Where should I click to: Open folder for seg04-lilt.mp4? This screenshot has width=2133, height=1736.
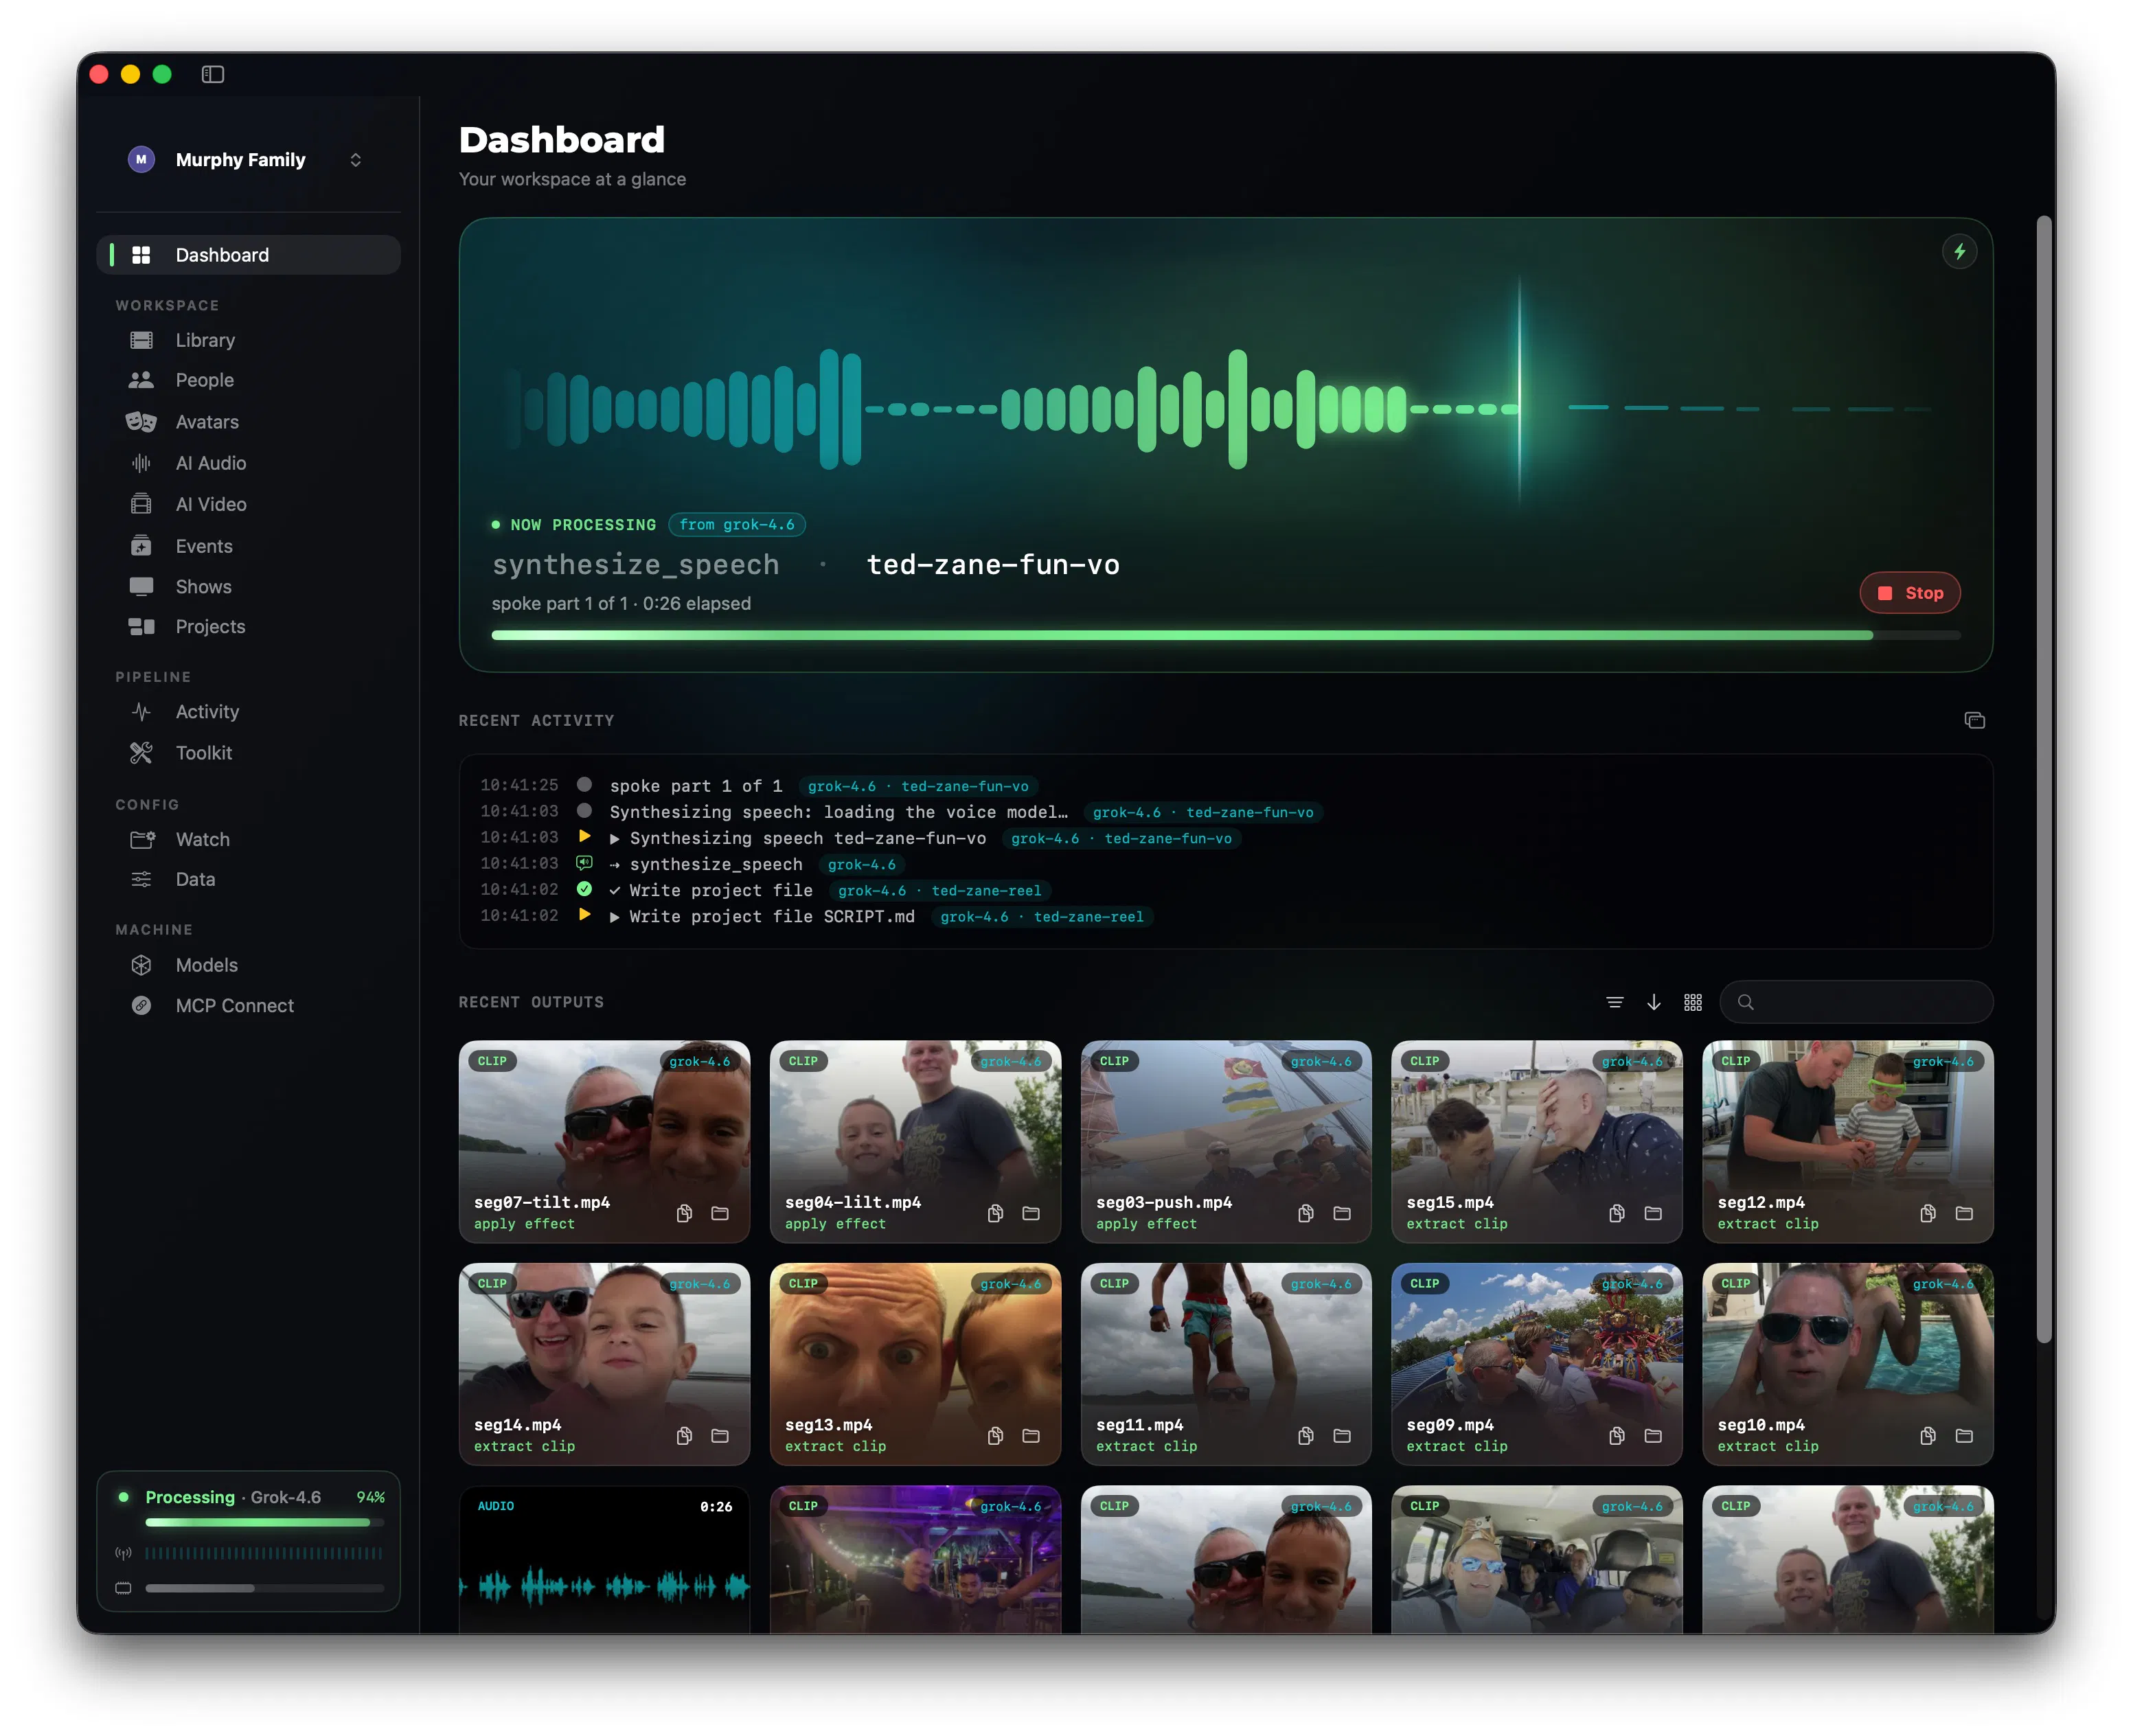[x=1031, y=1213]
